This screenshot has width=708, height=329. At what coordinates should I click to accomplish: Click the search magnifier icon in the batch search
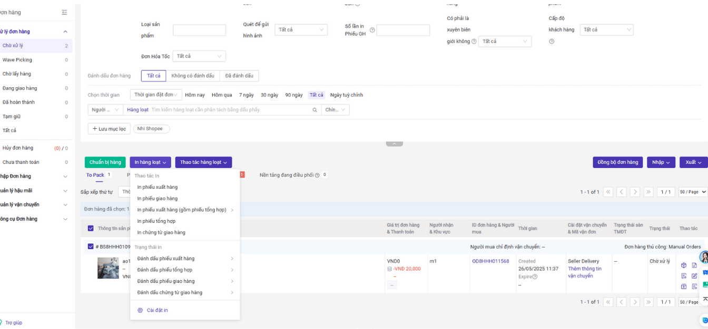click(315, 110)
